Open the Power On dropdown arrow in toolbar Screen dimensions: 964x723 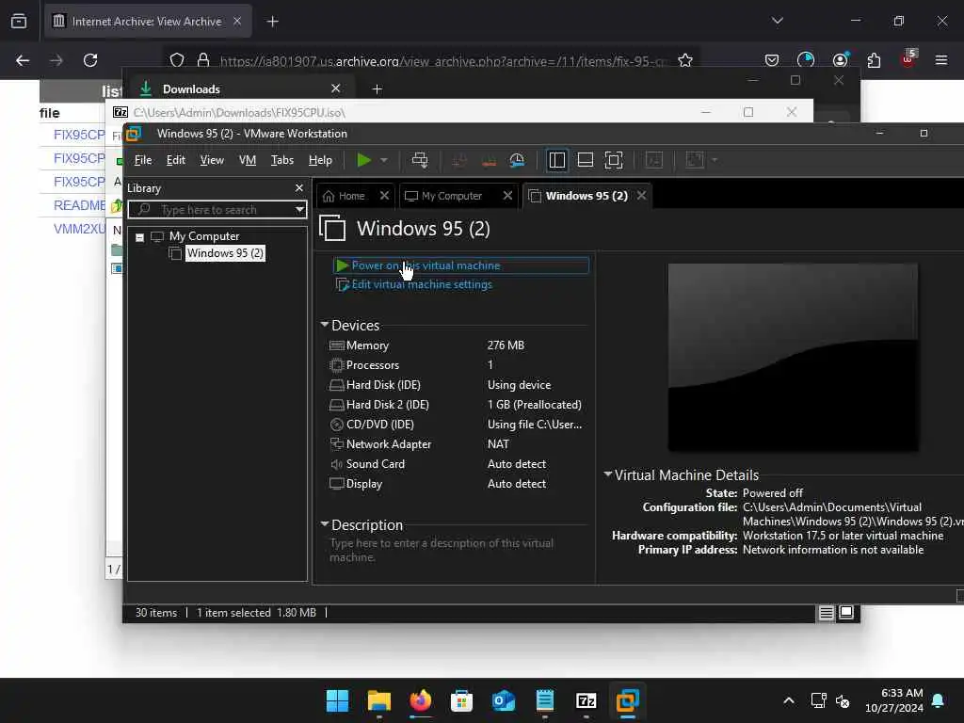pyautogui.click(x=384, y=160)
